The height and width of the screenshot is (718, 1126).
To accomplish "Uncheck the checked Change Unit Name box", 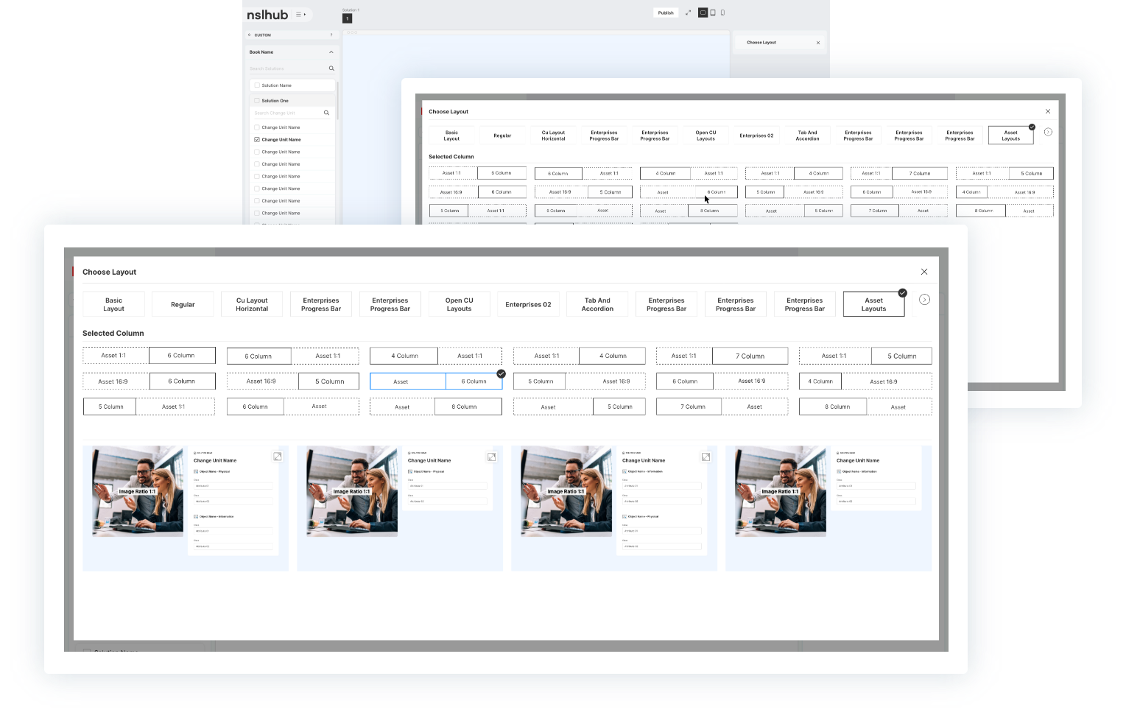I will pos(257,139).
